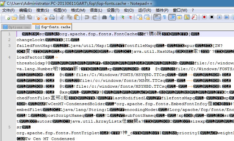Click org.apache.fop.fonts.FontTriplet text
Image resolution: width=234 pixels, height=141 pixels.
58,133
